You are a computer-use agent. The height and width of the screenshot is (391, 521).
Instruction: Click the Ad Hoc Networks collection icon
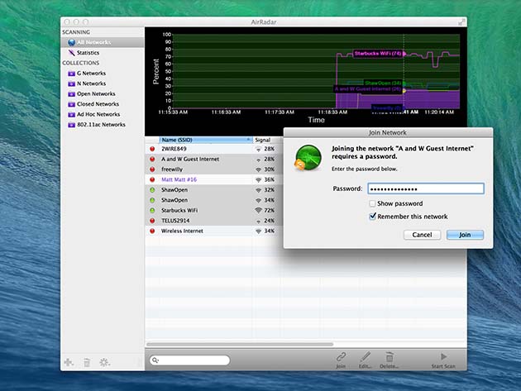point(71,115)
